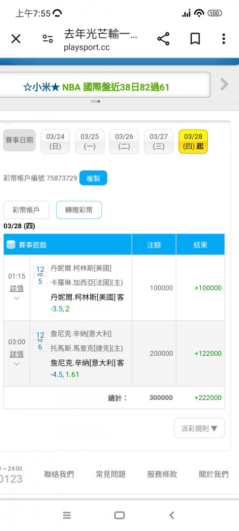
Task: Tap Android home navigation button
Action: pyautogui.click(x=119, y=516)
